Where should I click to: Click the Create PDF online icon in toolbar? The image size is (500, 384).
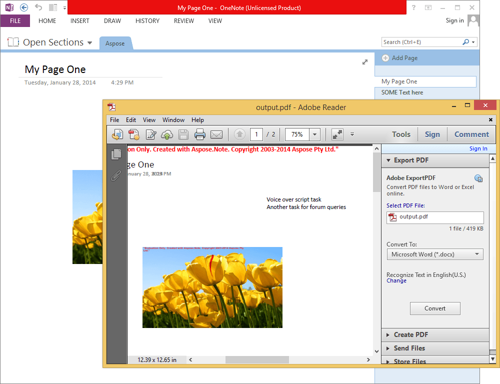134,134
